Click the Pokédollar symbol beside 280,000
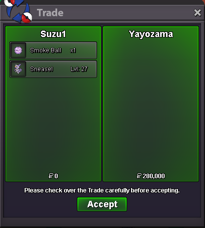 139,176
